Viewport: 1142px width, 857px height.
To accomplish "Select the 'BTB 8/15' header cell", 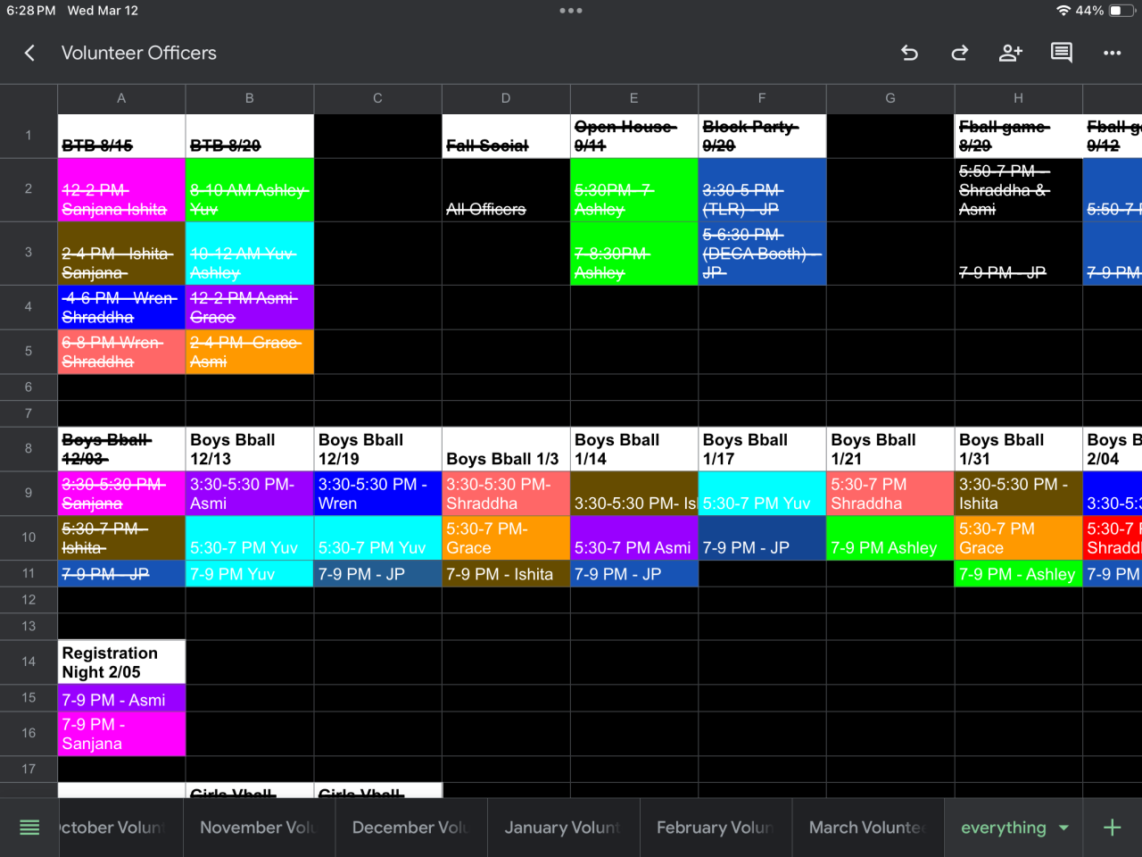I will pos(121,136).
